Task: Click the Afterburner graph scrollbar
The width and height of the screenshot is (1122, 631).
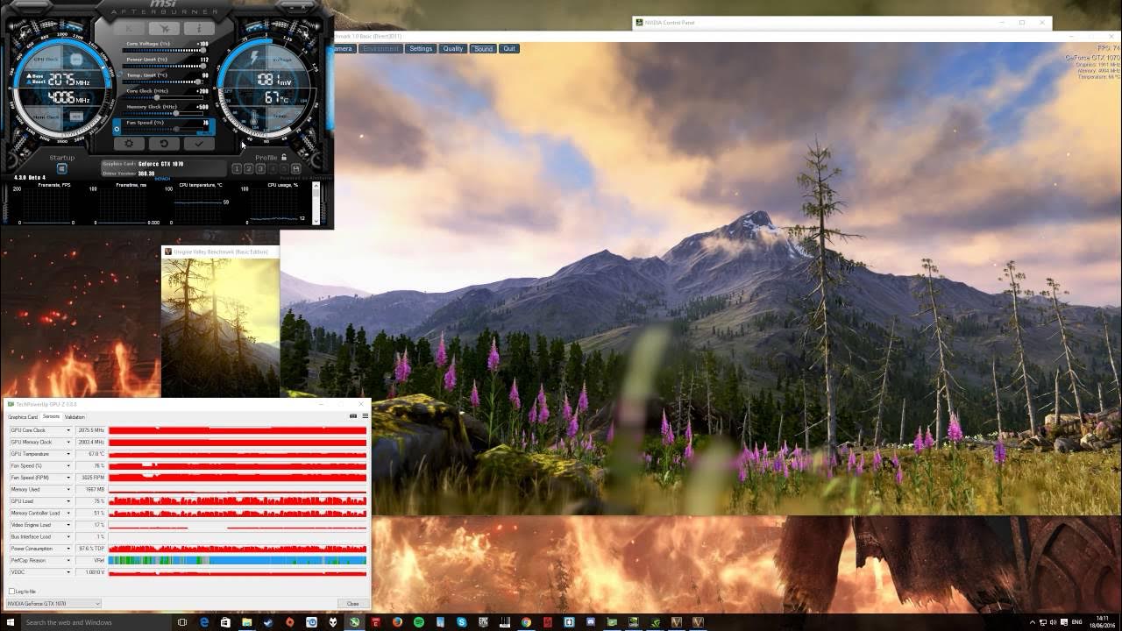Action: 316,203
